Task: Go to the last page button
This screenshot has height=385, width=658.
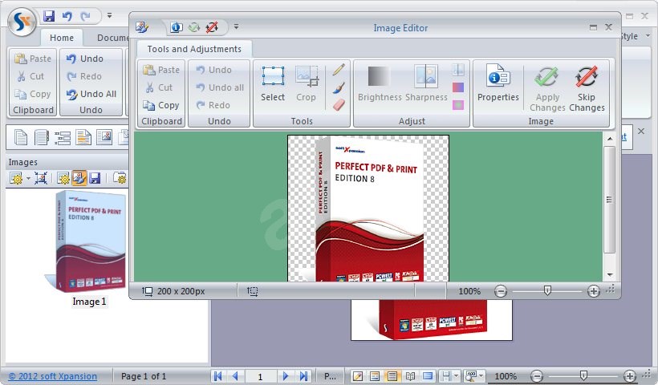Action: pos(304,376)
